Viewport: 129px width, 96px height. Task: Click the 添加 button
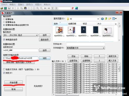pos(73,56)
